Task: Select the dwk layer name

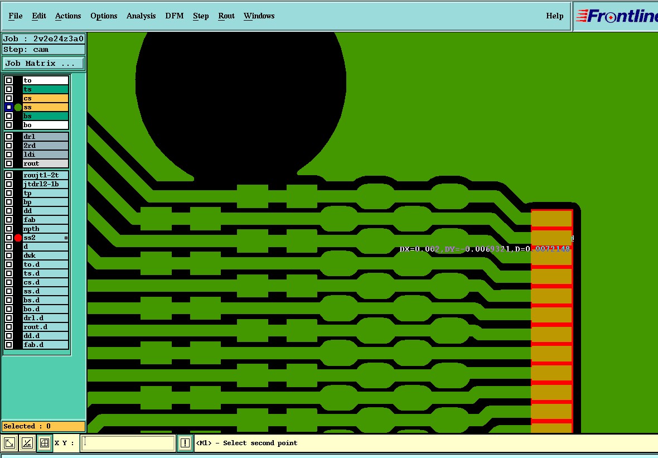Action: point(45,255)
